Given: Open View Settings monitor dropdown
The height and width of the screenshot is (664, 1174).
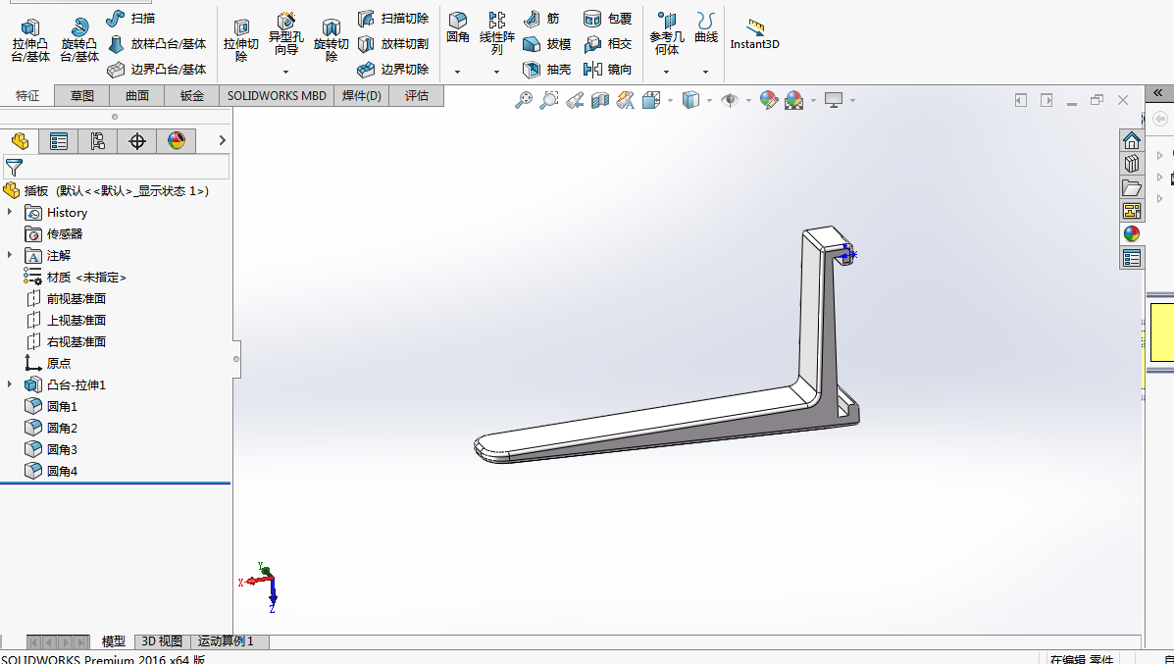Looking at the screenshot, I should [x=852, y=100].
